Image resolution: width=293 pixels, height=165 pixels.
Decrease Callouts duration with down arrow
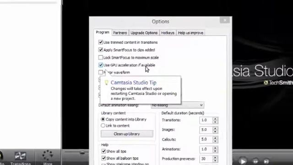(215, 141)
